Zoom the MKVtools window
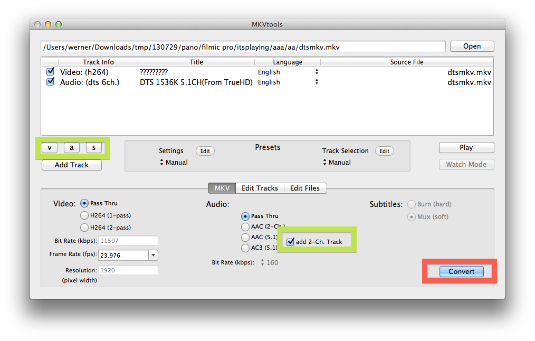535x341 pixels. pyautogui.click(x=59, y=24)
